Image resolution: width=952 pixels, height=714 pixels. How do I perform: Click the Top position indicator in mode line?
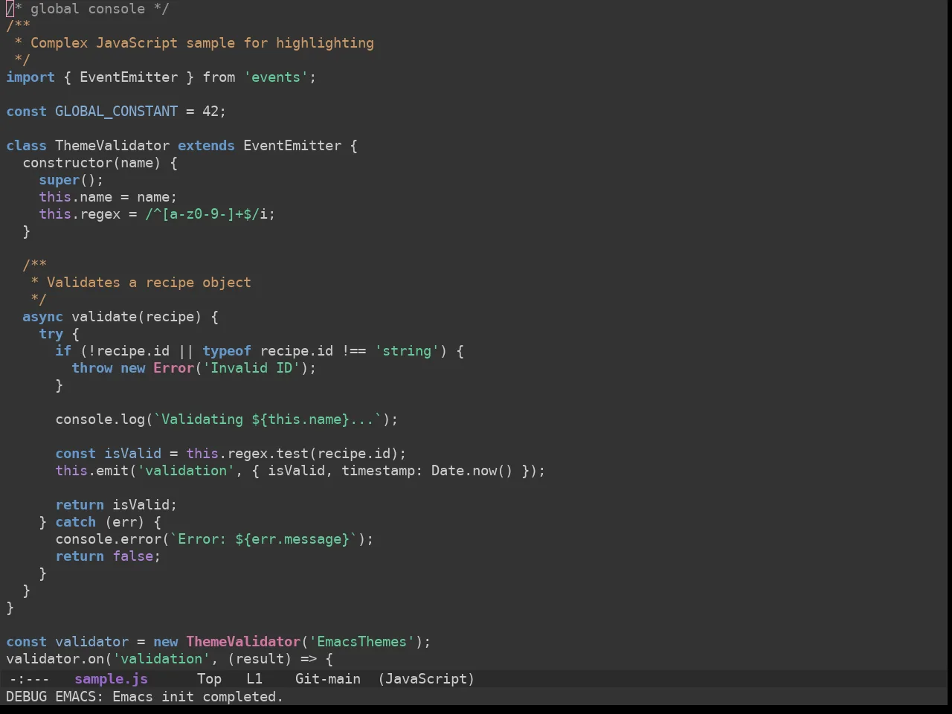209,679
